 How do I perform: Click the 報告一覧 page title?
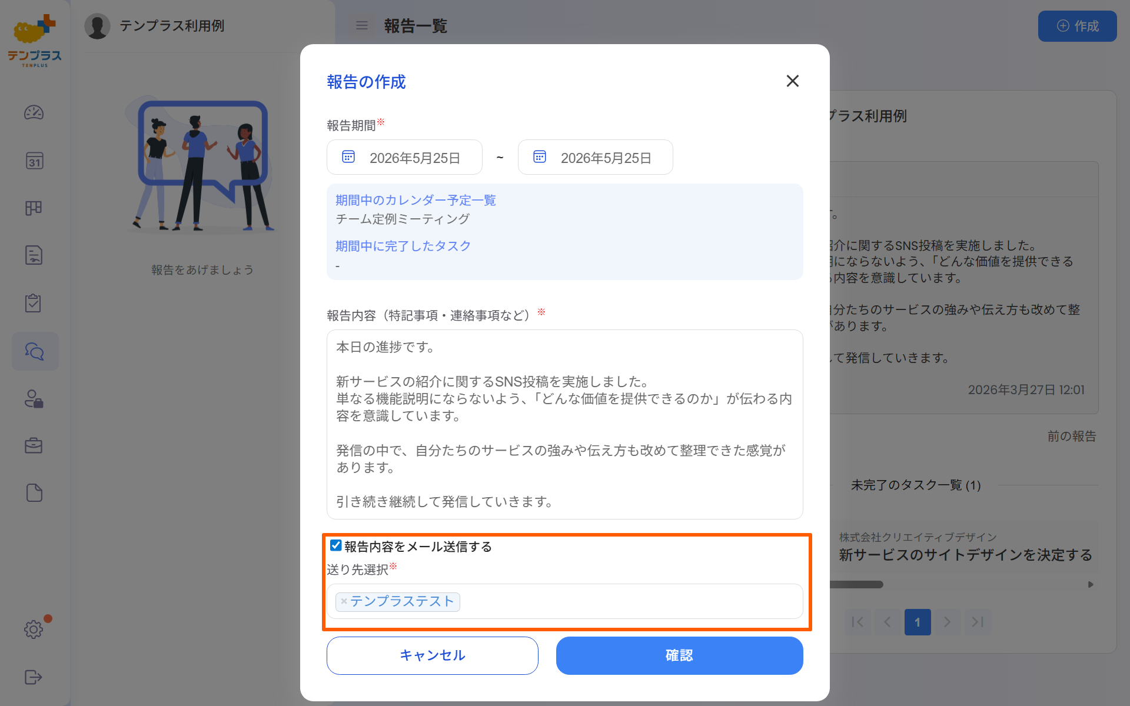416,26
